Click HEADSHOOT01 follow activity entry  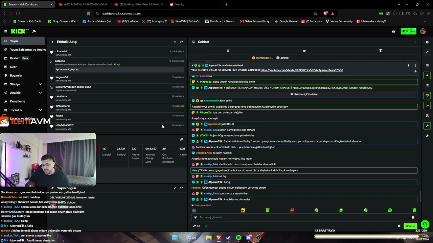(117, 127)
